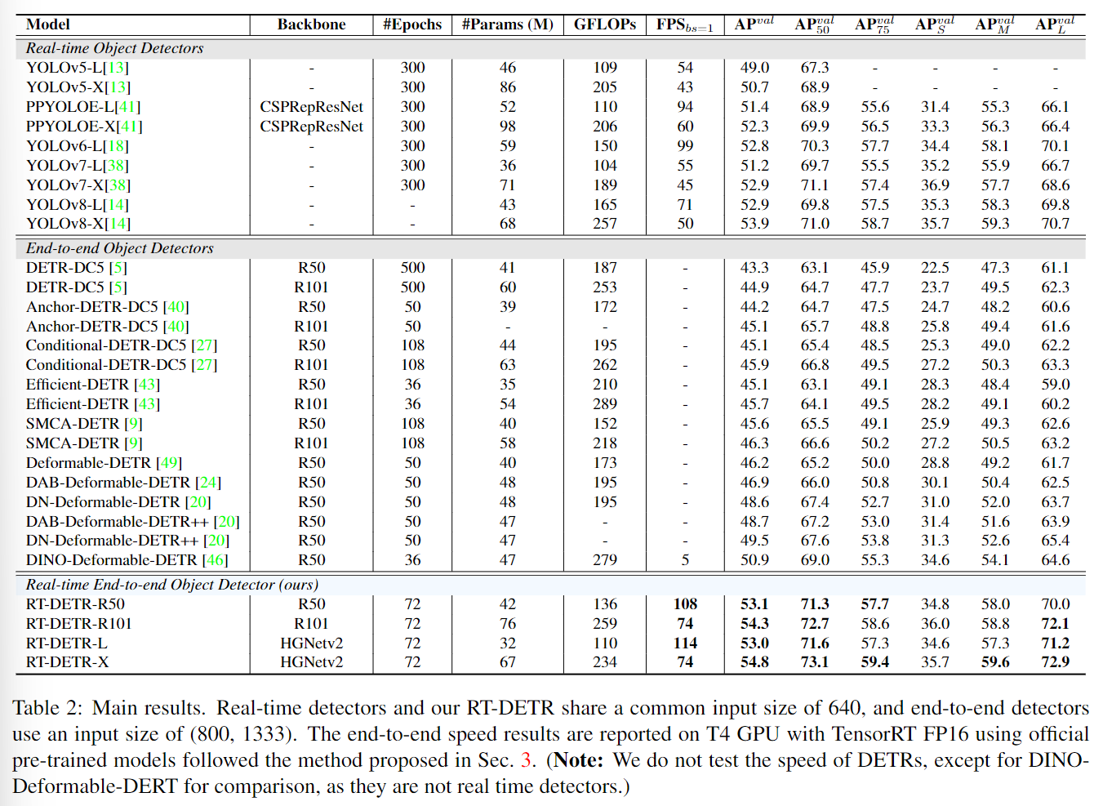The height and width of the screenshot is (806, 1103).
Task: Follow reference [41] beside PPYOLOE-L
Action: 128,107
